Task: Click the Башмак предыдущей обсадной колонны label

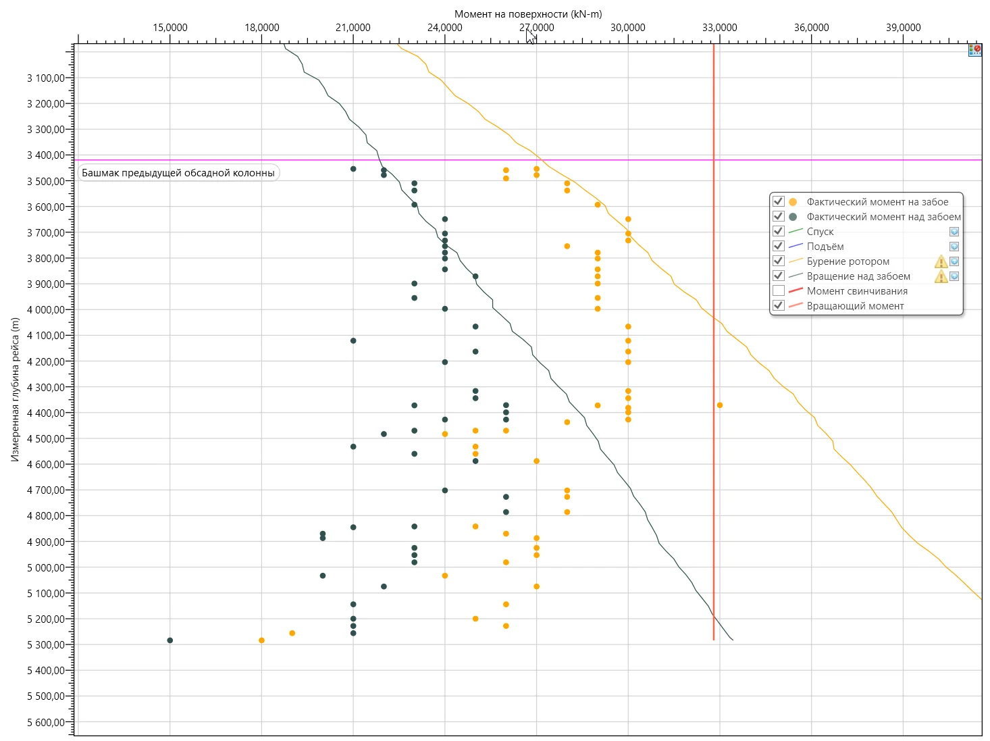Action: (x=178, y=173)
